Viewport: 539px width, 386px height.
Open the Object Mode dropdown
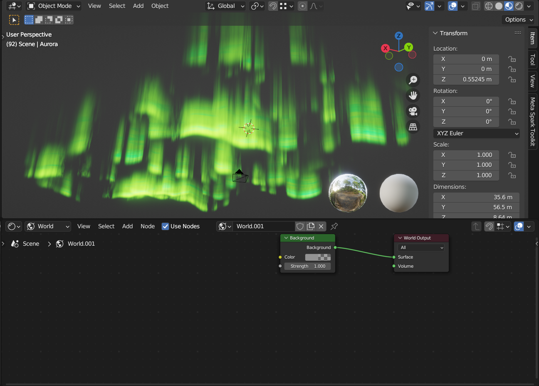click(54, 6)
